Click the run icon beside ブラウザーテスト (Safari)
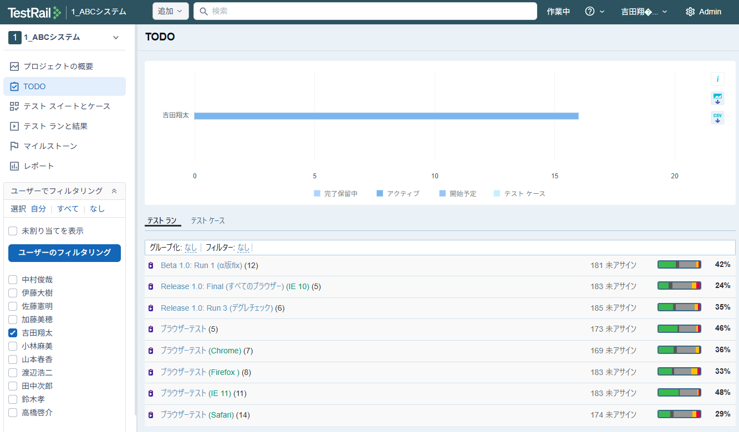739x432 pixels. 150,415
